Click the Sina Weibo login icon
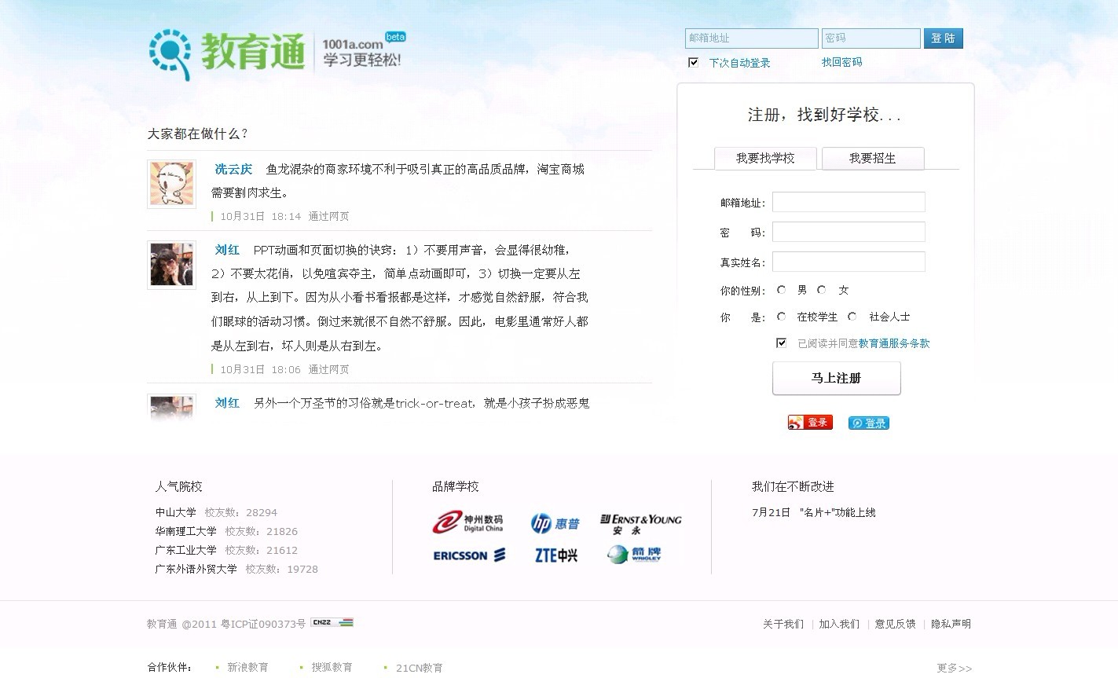 click(x=809, y=422)
